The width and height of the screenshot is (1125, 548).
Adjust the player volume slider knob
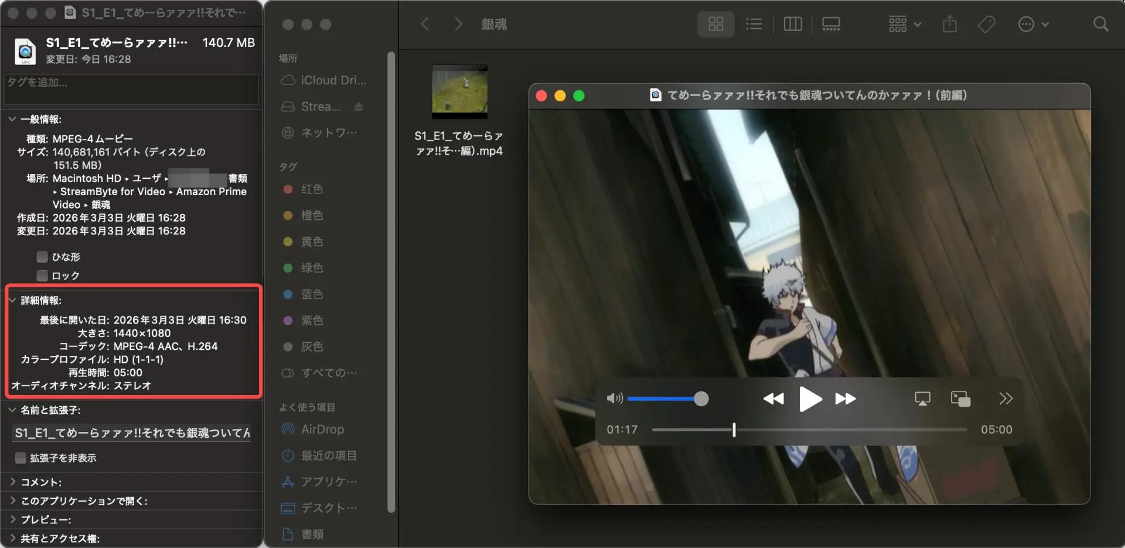701,399
